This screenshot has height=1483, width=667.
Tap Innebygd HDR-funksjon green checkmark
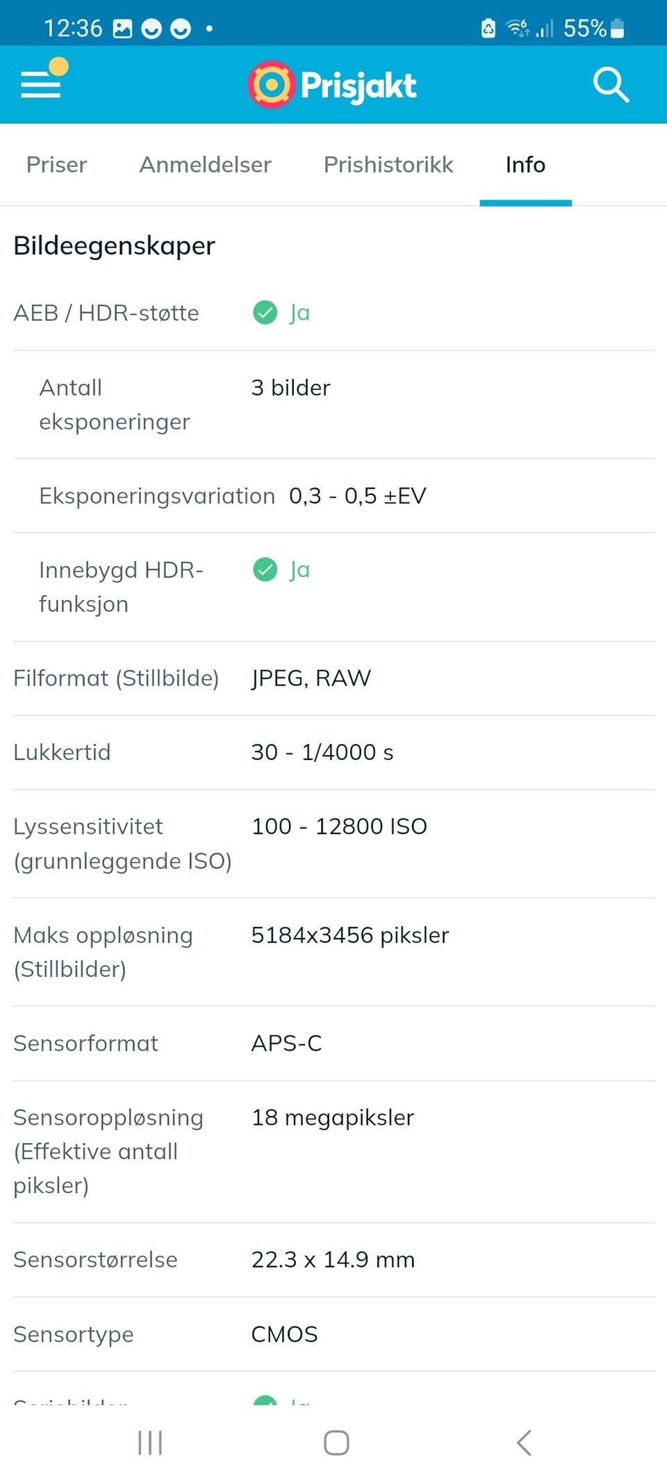click(265, 570)
